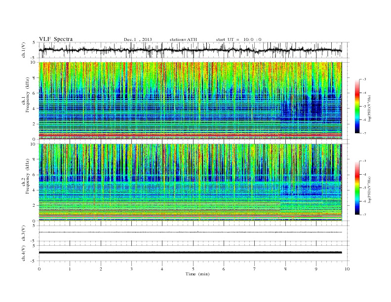Click the ch.1 spectrogram color bar

(357, 106)
